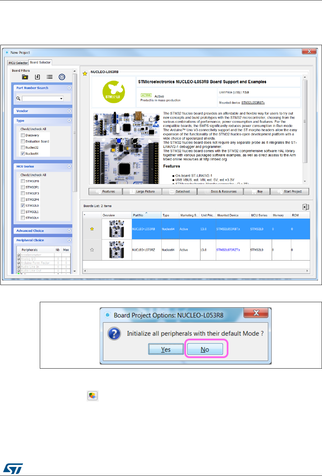Toggle Check/Uncheck All under MCU Series
This screenshot has height=476, width=322.
33,175
